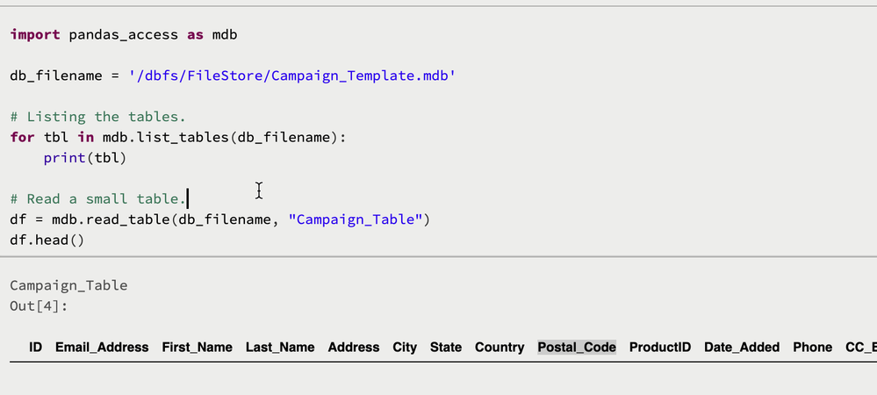Place cursor on the print(tbl) line
The image size is (877, 395).
click(85, 158)
